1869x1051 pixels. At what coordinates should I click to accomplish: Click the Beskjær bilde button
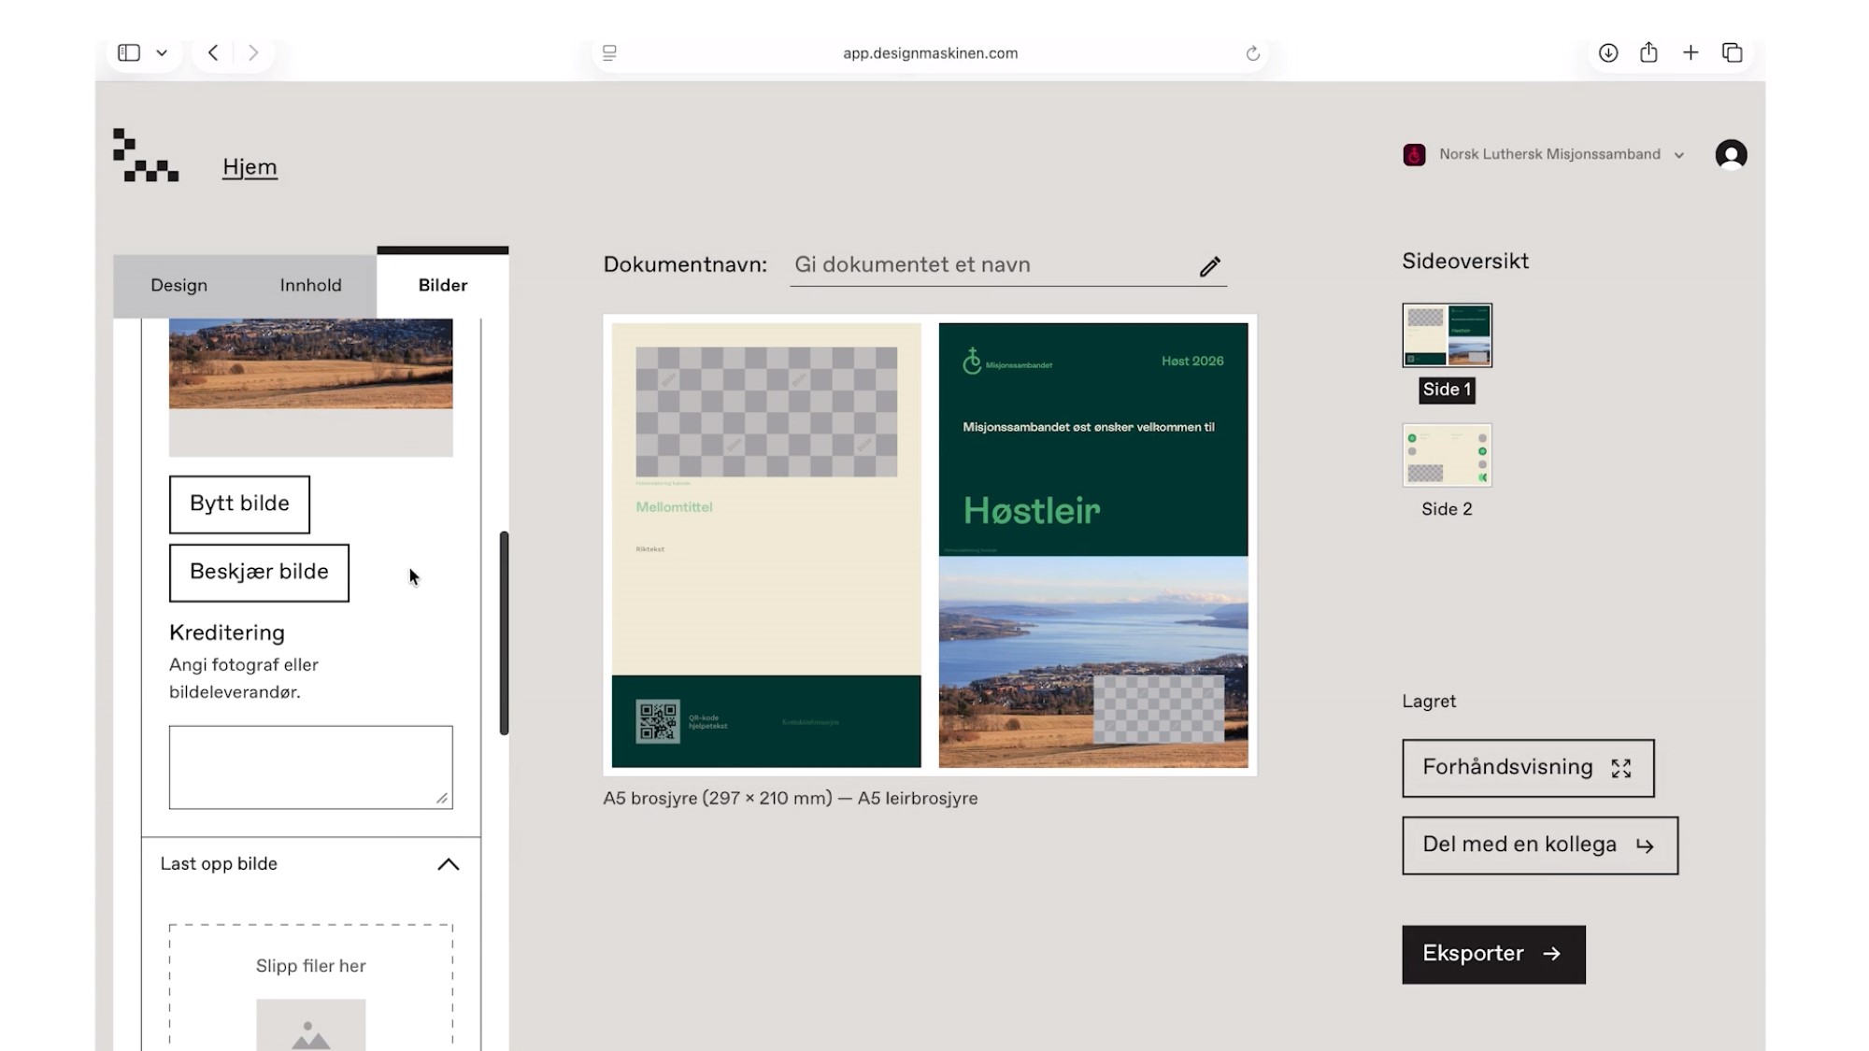pos(259,572)
